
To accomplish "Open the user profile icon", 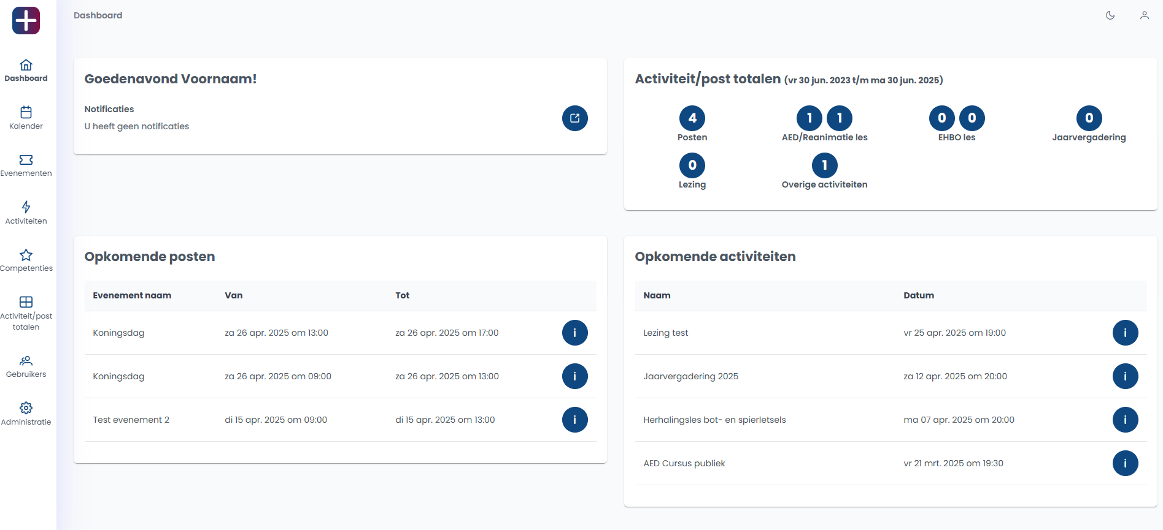I will (1144, 15).
